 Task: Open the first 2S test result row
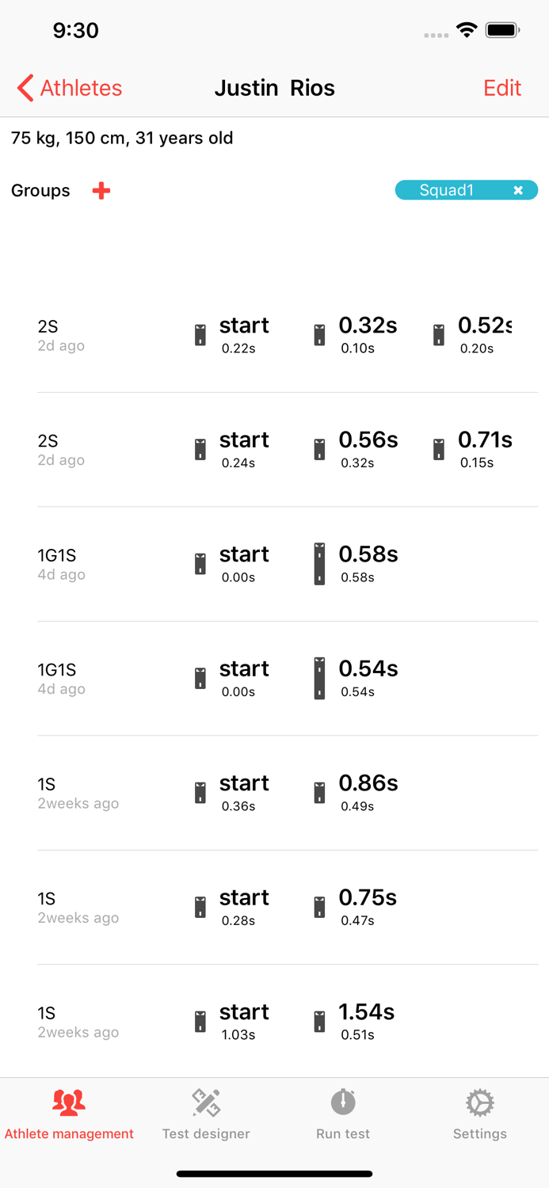[288, 335]
